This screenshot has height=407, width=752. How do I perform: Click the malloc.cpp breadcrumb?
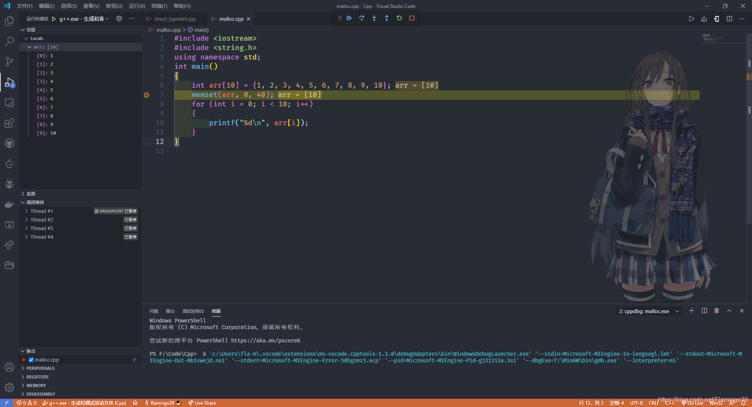[168, 30]
